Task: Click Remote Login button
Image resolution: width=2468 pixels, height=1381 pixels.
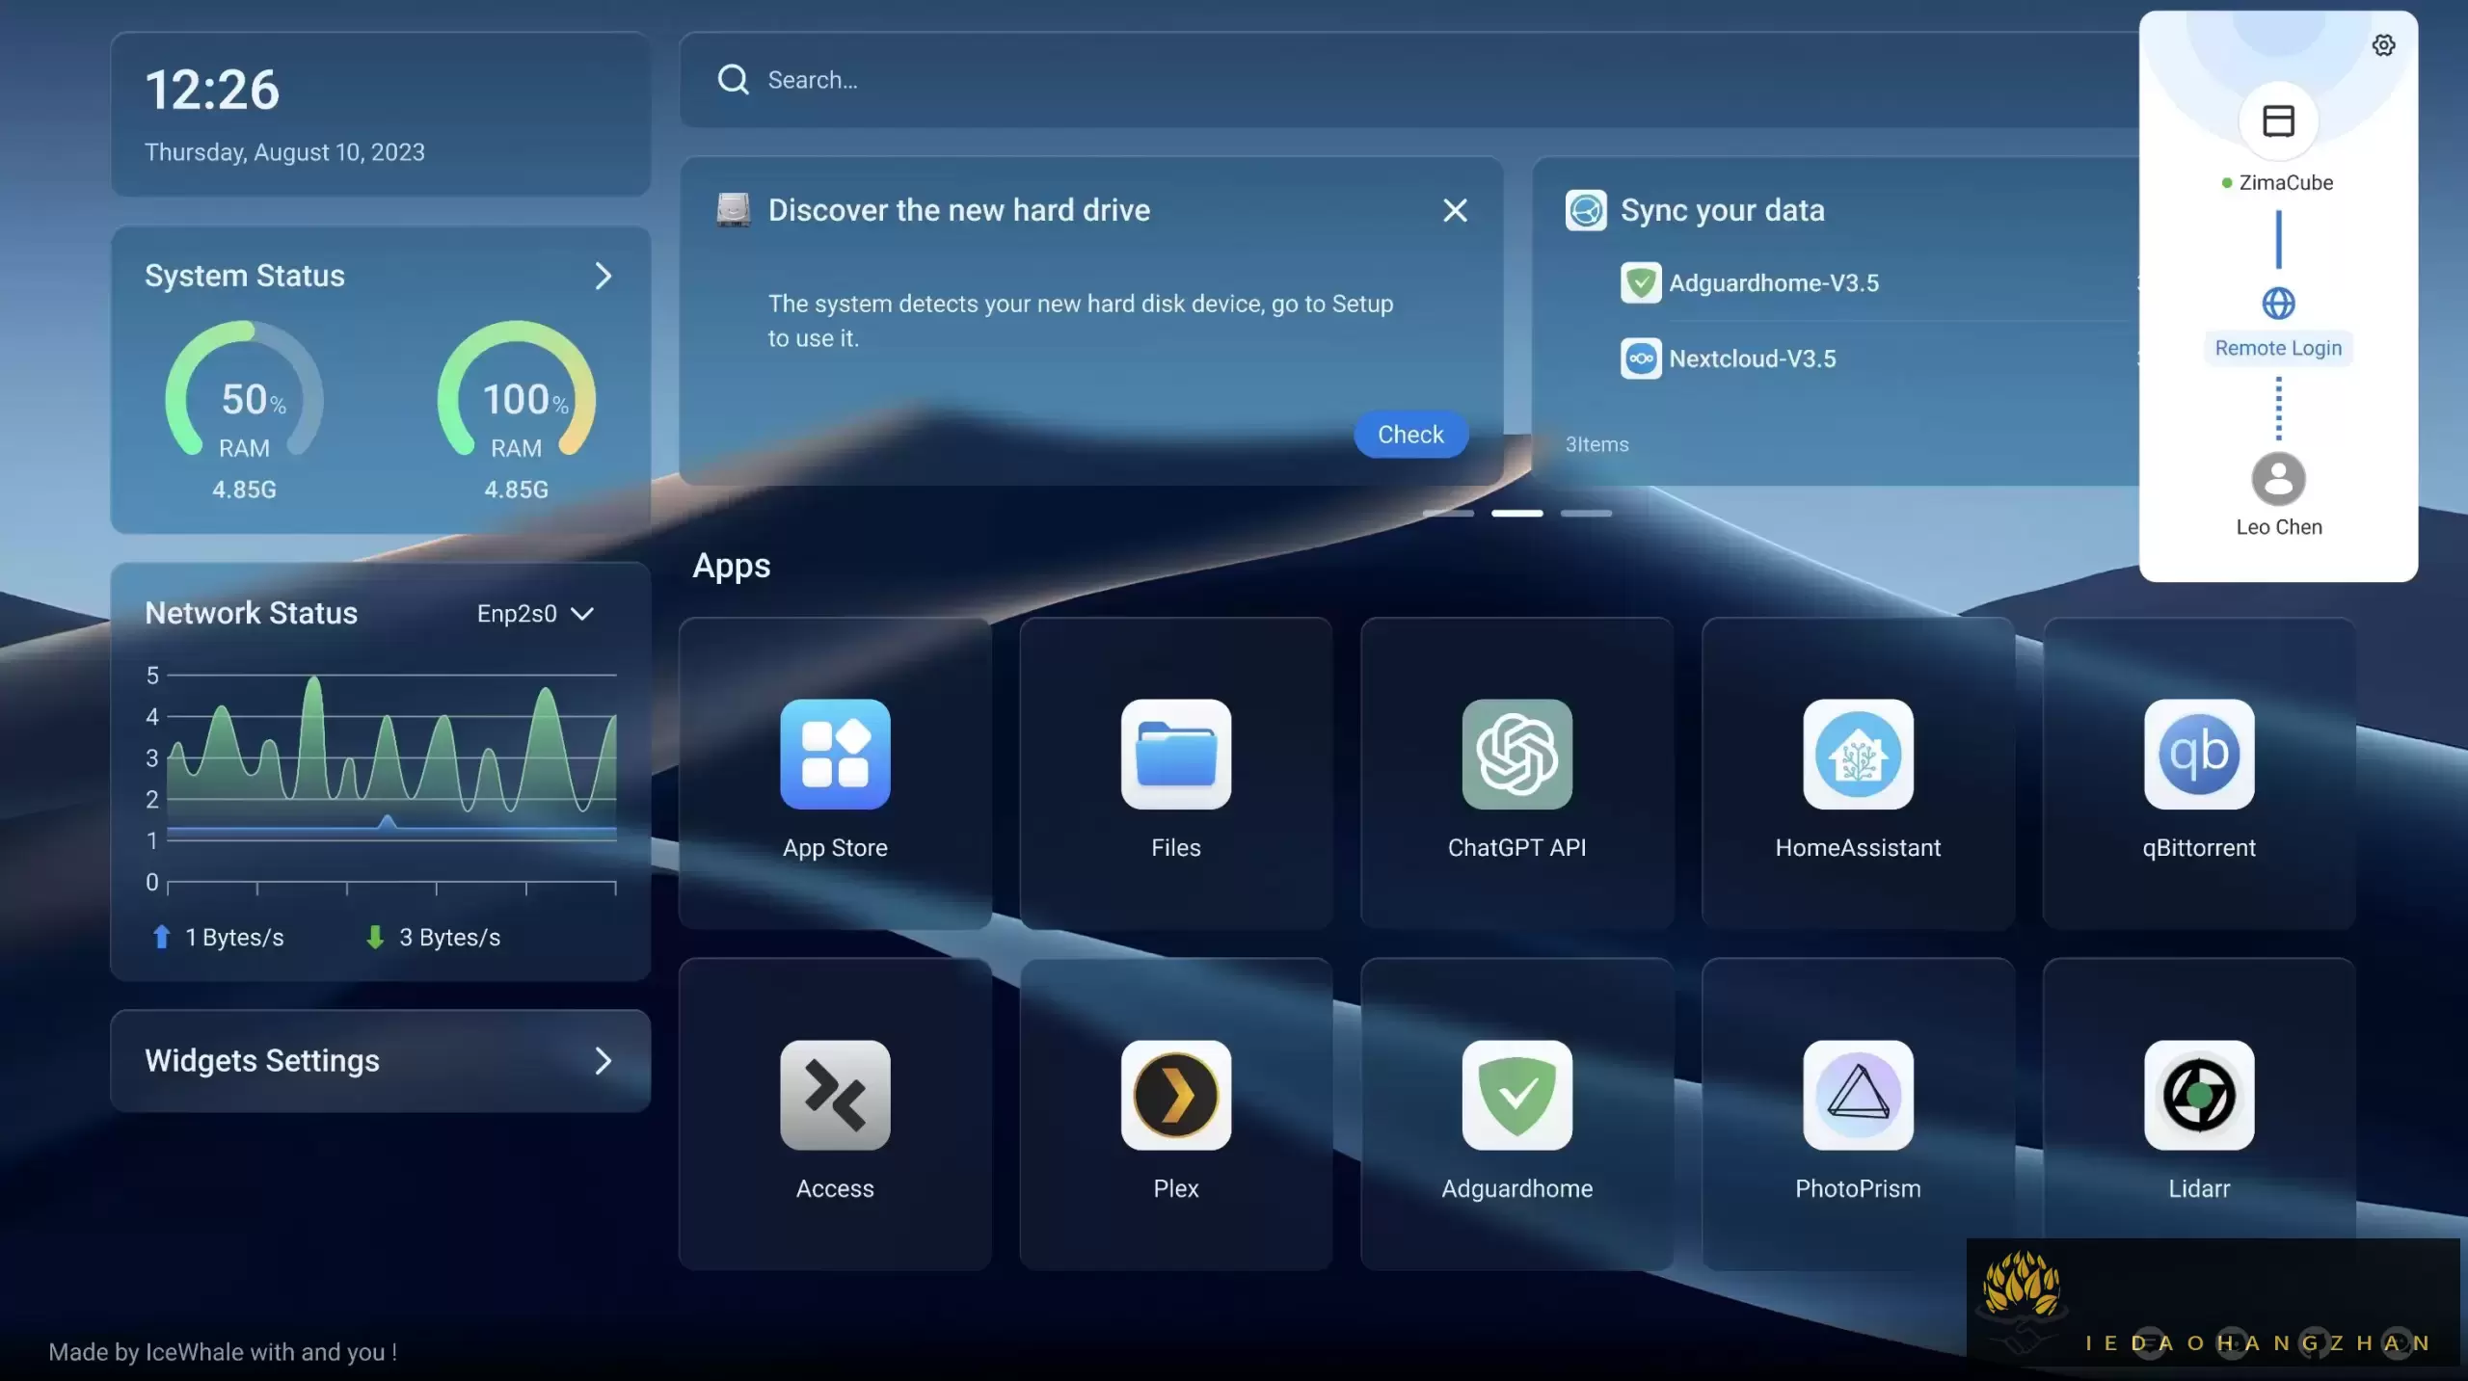Action: coord(2278,348)
